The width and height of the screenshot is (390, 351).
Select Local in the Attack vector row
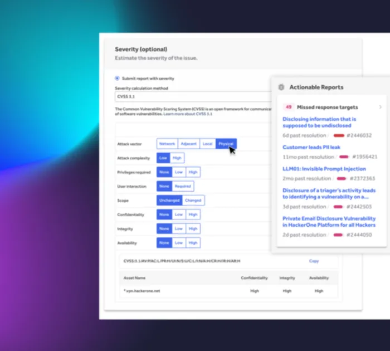click(x=207, y=144)
